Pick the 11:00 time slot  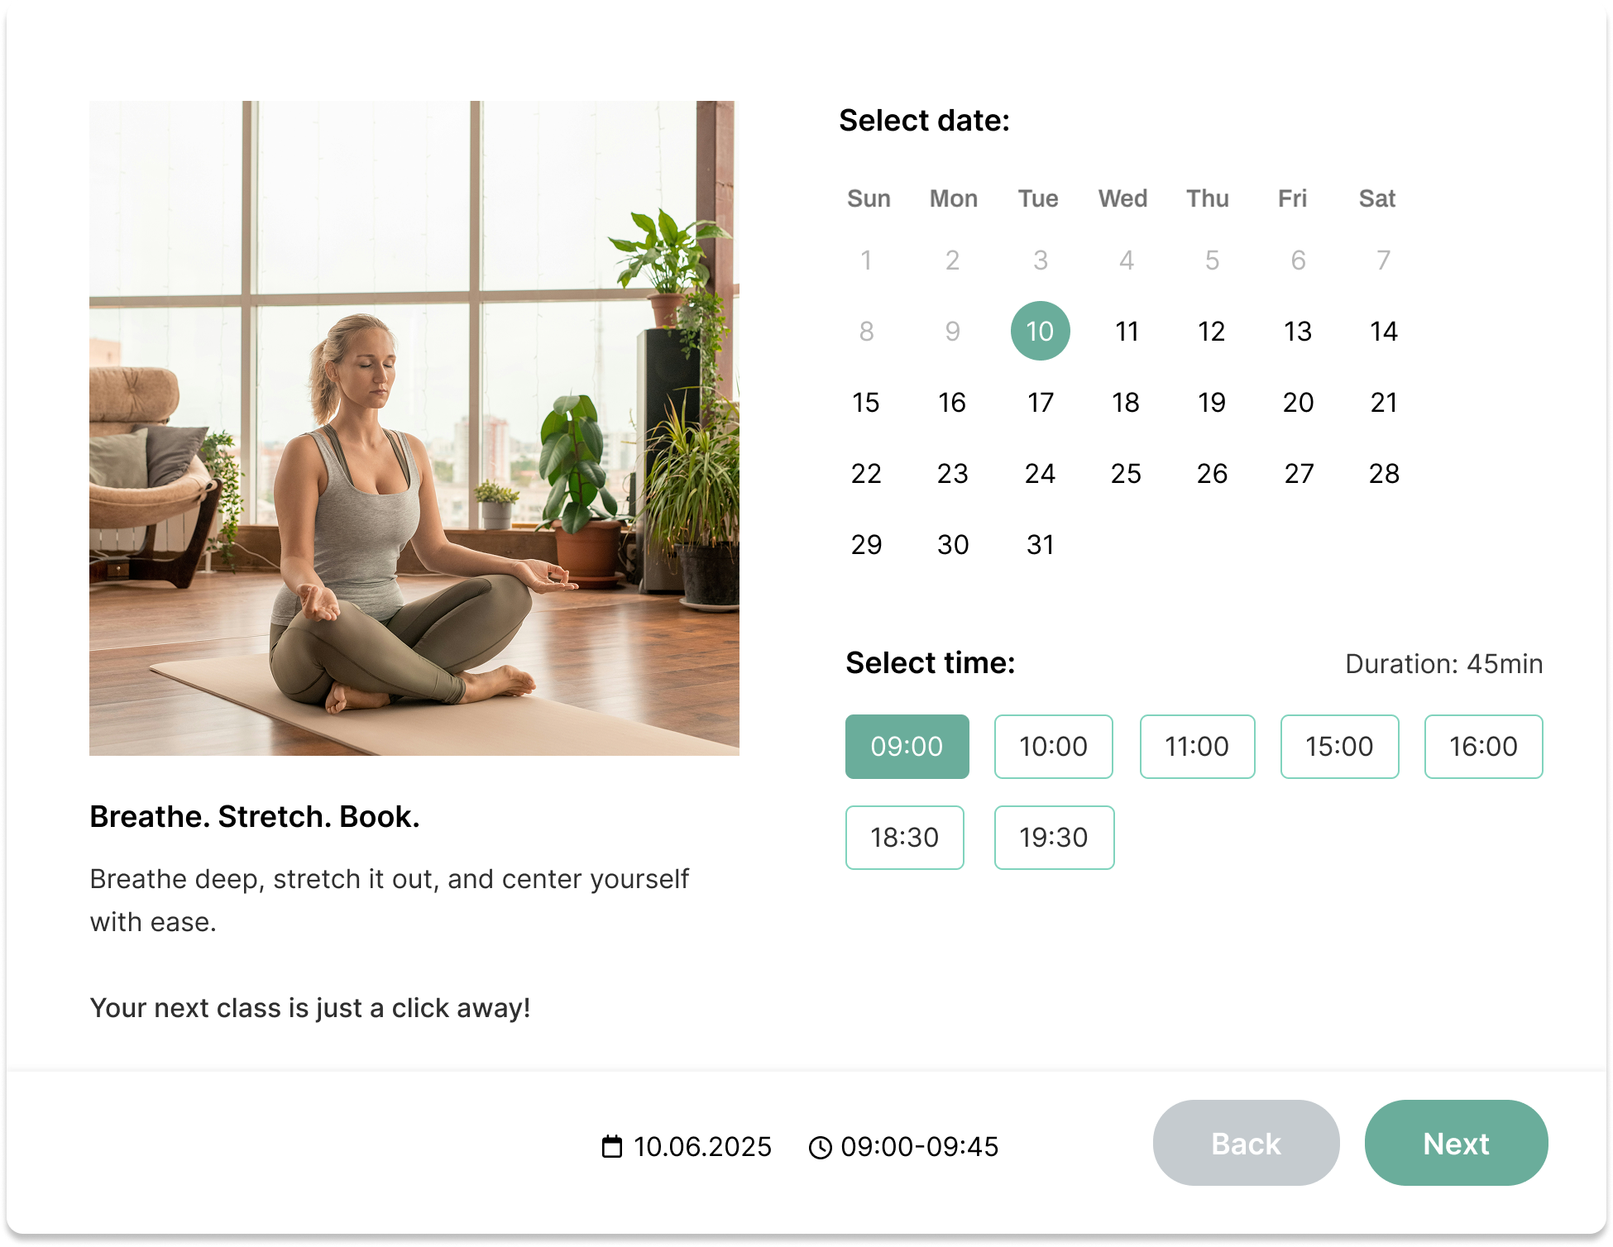pos(1197,746)
